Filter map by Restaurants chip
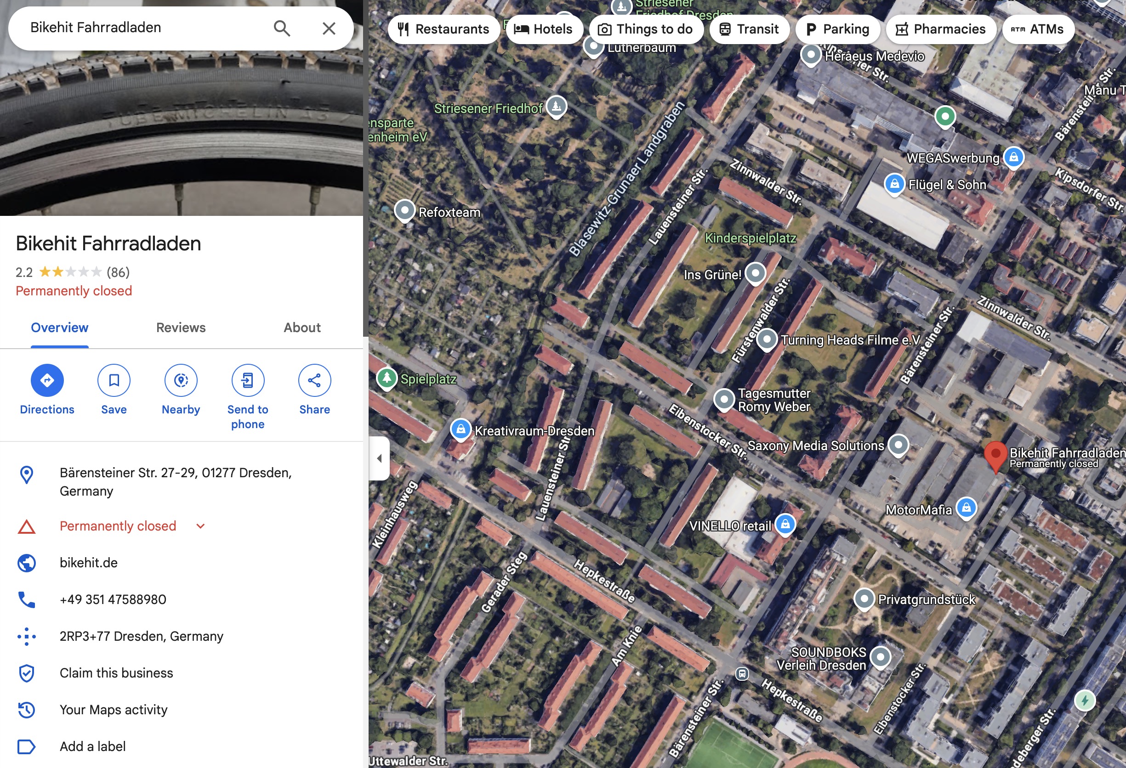 [444, 29]
